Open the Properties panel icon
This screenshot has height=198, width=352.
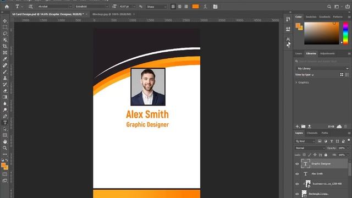(288, 29)
